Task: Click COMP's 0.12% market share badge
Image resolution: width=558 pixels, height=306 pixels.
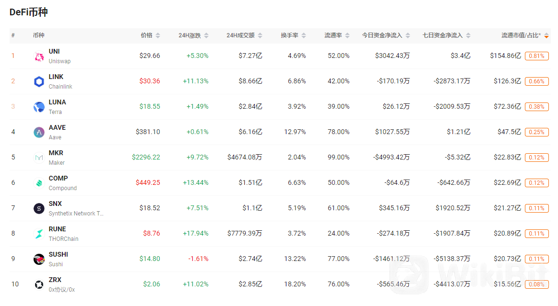Action: click(536, 183)
